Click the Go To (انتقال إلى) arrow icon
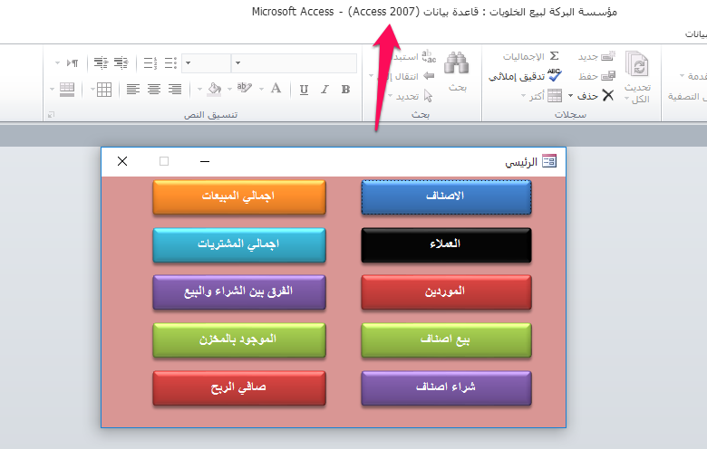This screenshot has height=449, width=707. (x=429, y=76)
